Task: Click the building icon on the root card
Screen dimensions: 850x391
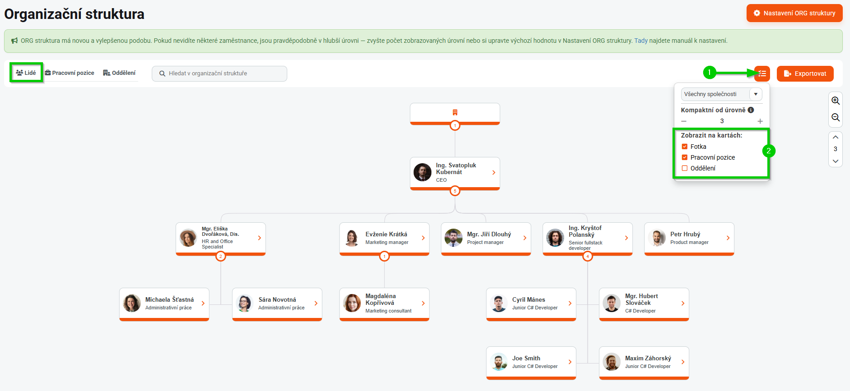Action: [x=455, y=112]
